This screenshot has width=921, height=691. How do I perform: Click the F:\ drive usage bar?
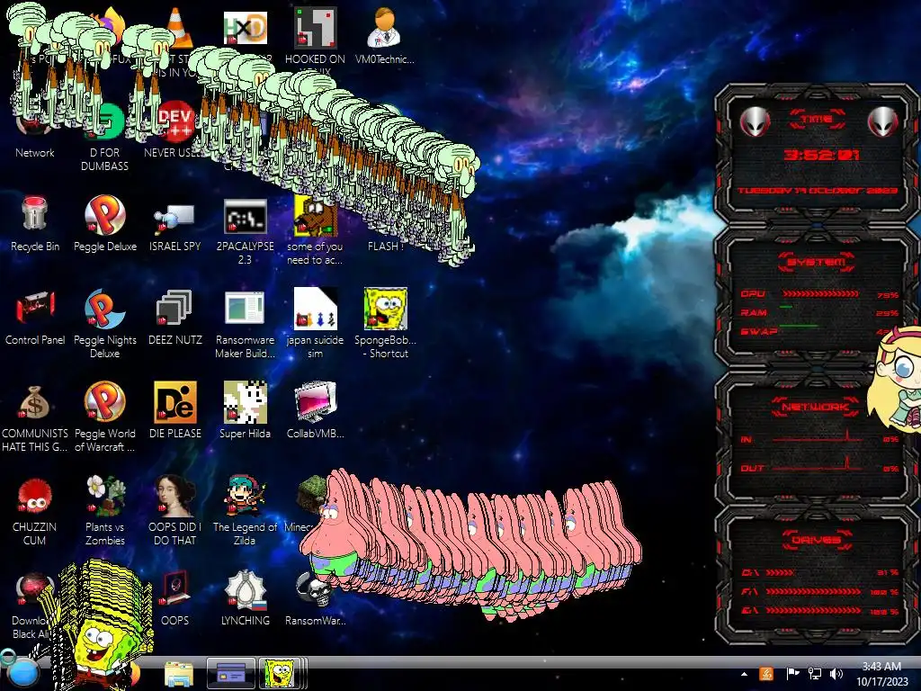click(x=815, y=591)
